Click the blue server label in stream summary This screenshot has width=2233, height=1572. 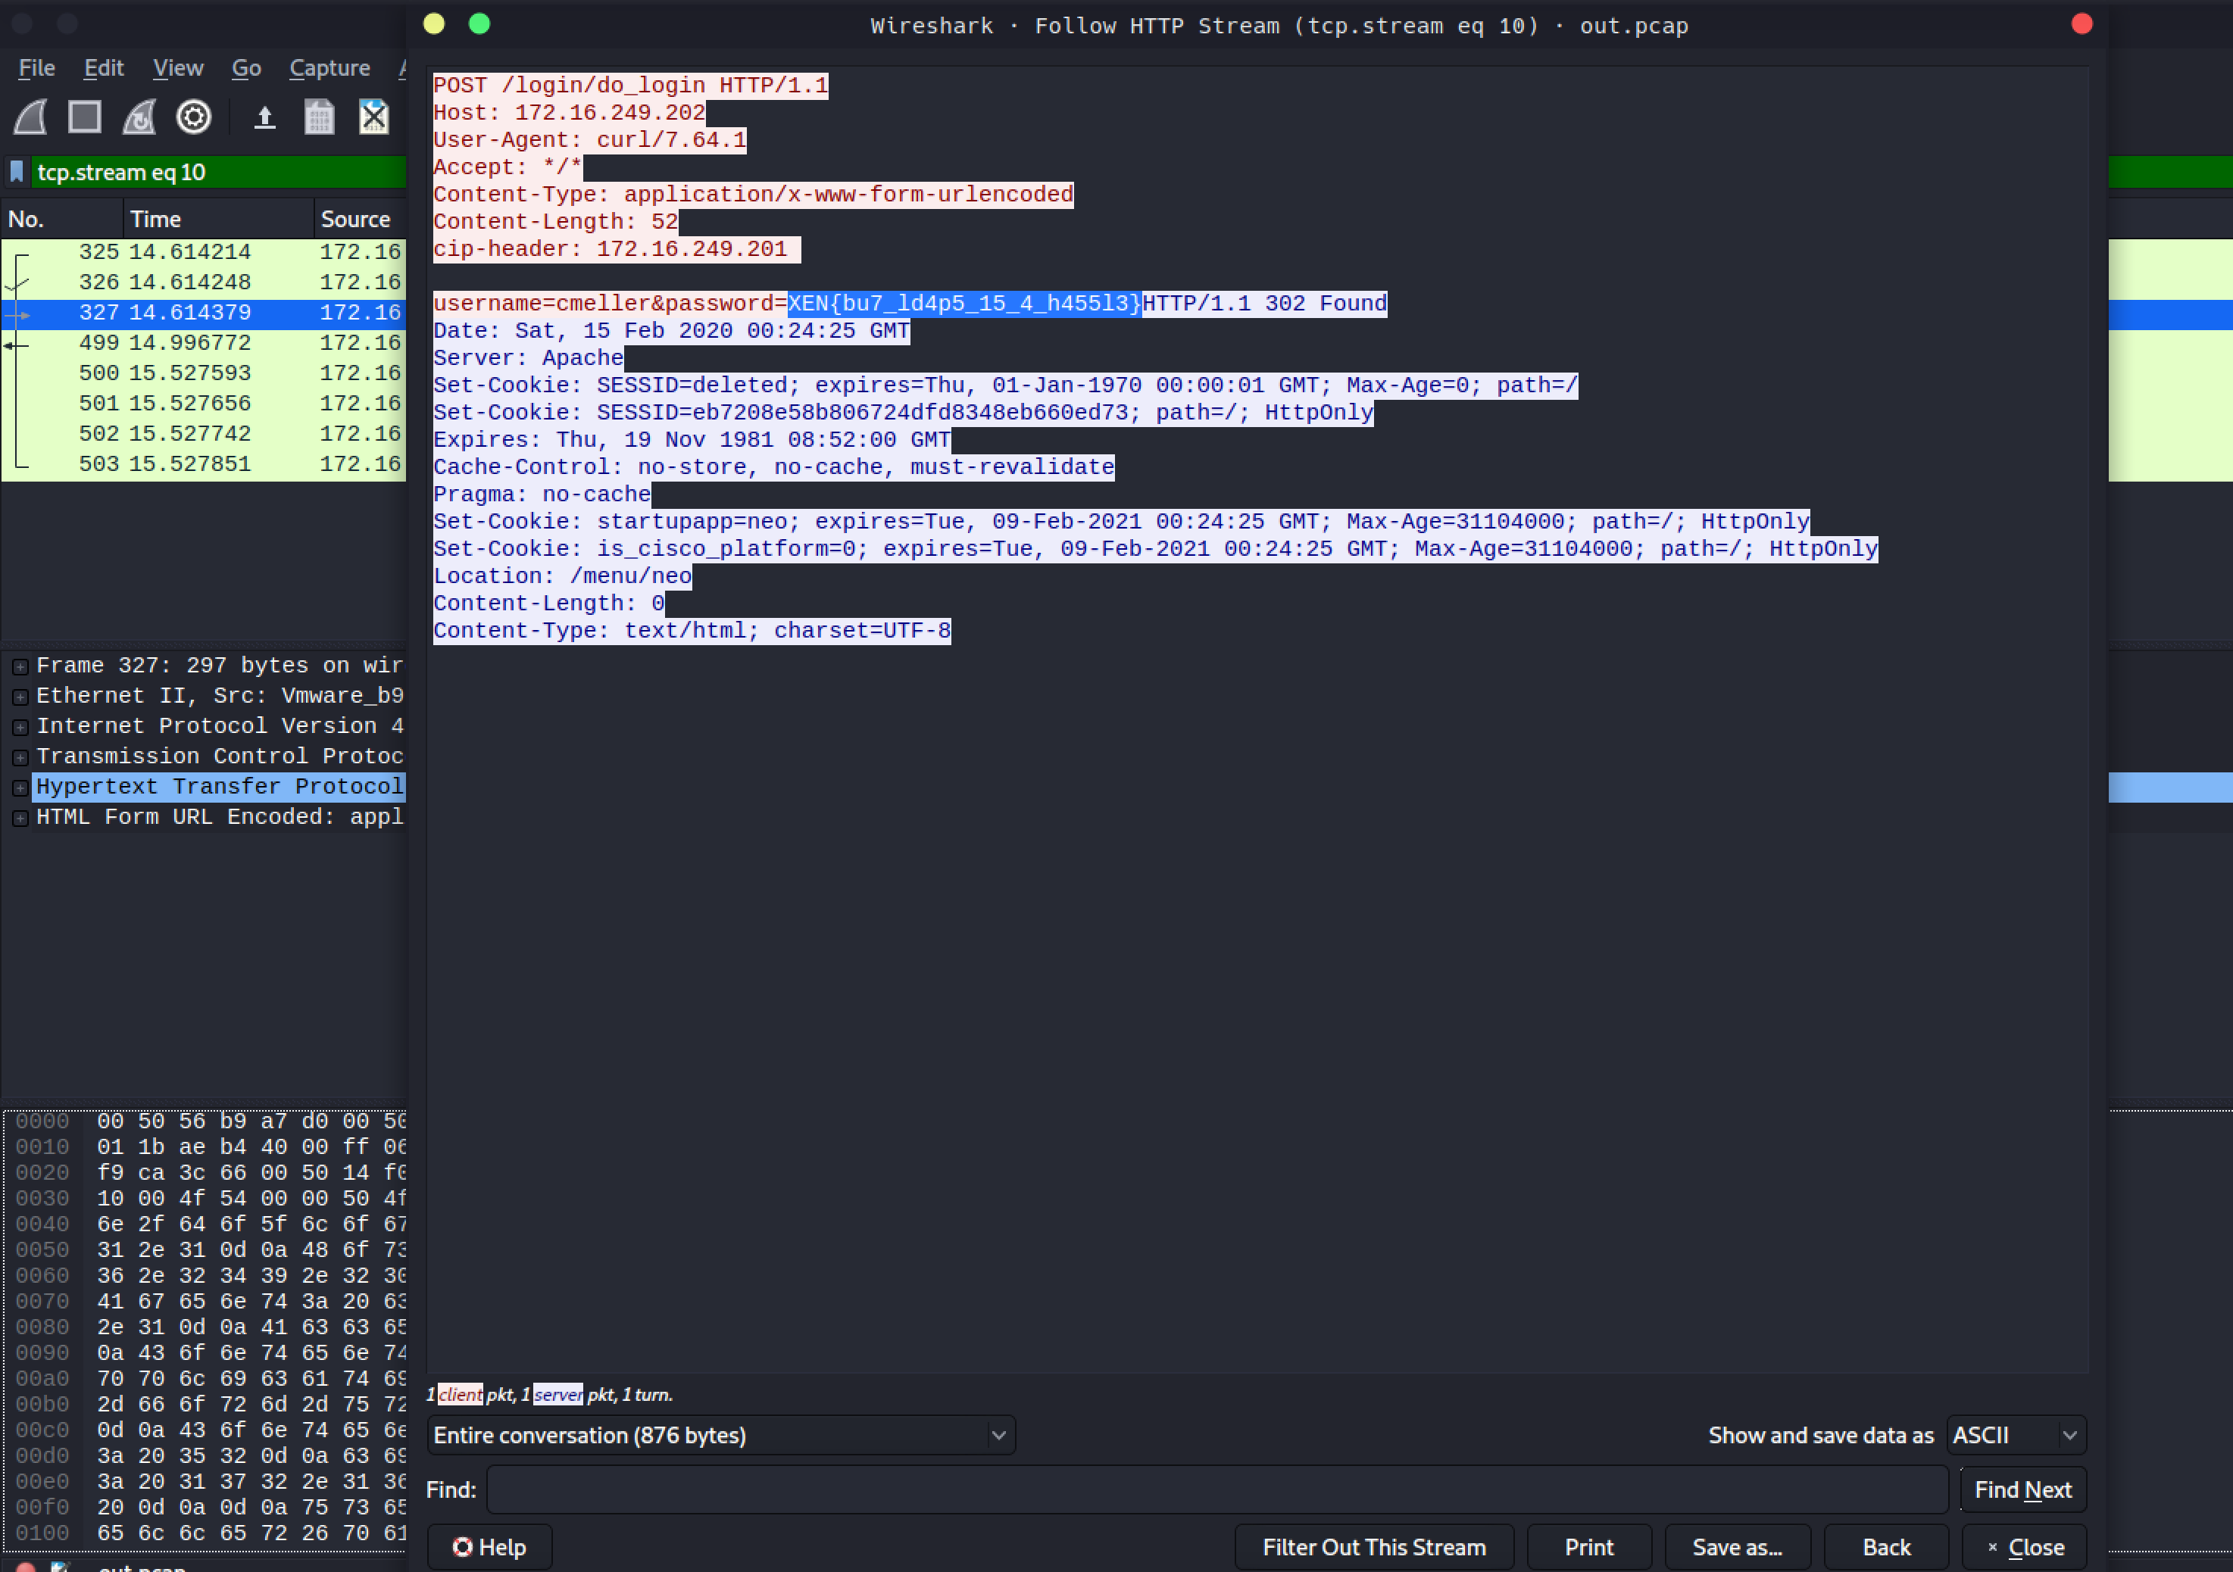pos(558,1394)
